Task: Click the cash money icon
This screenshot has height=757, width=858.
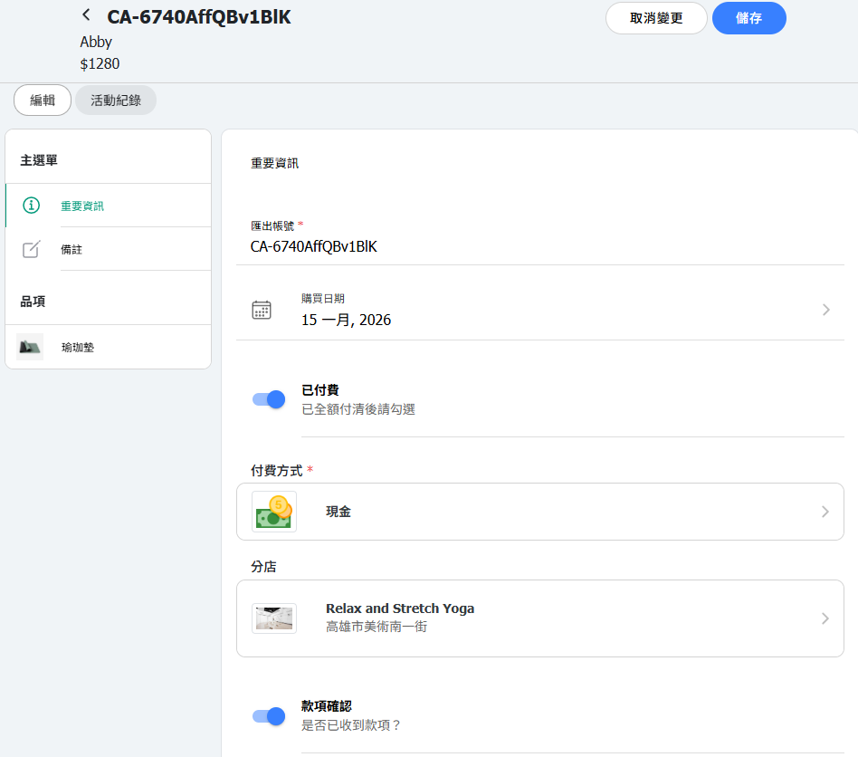Action: point(274,512)
